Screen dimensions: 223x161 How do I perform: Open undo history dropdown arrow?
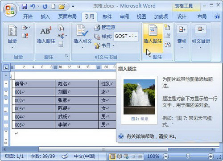click(38, 6)
